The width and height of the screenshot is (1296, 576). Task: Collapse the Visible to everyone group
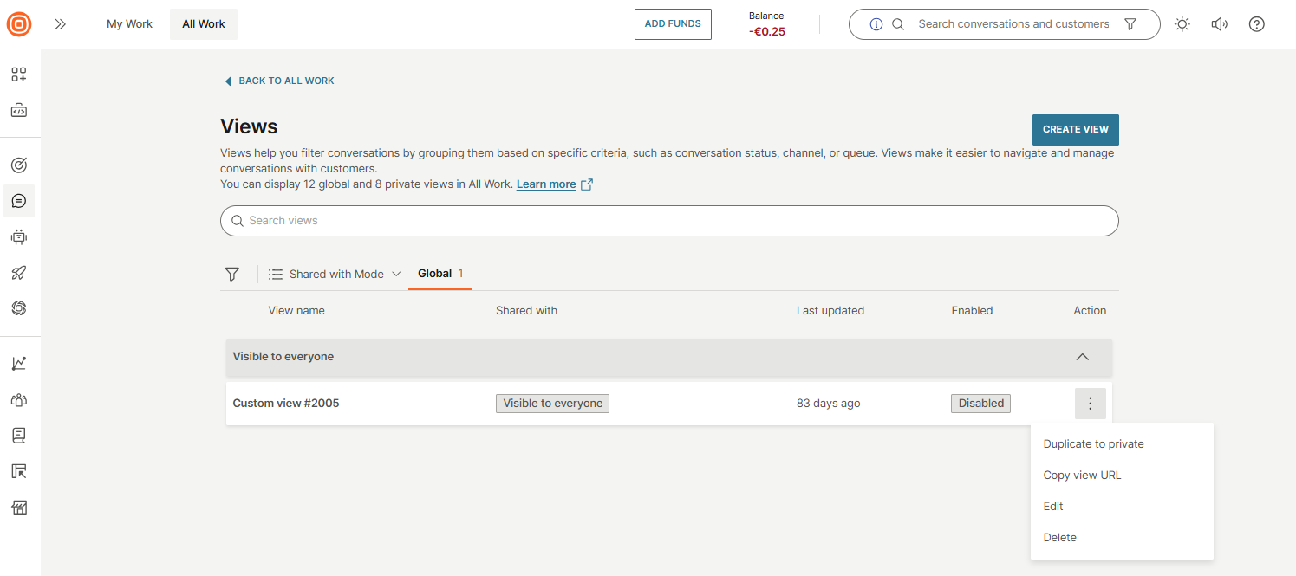coord(1082,357)
